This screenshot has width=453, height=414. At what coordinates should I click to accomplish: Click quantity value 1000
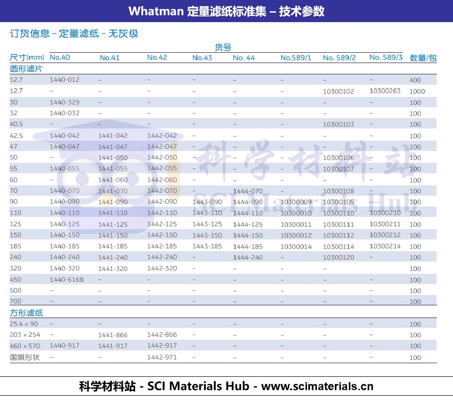[x=417, y=92]
